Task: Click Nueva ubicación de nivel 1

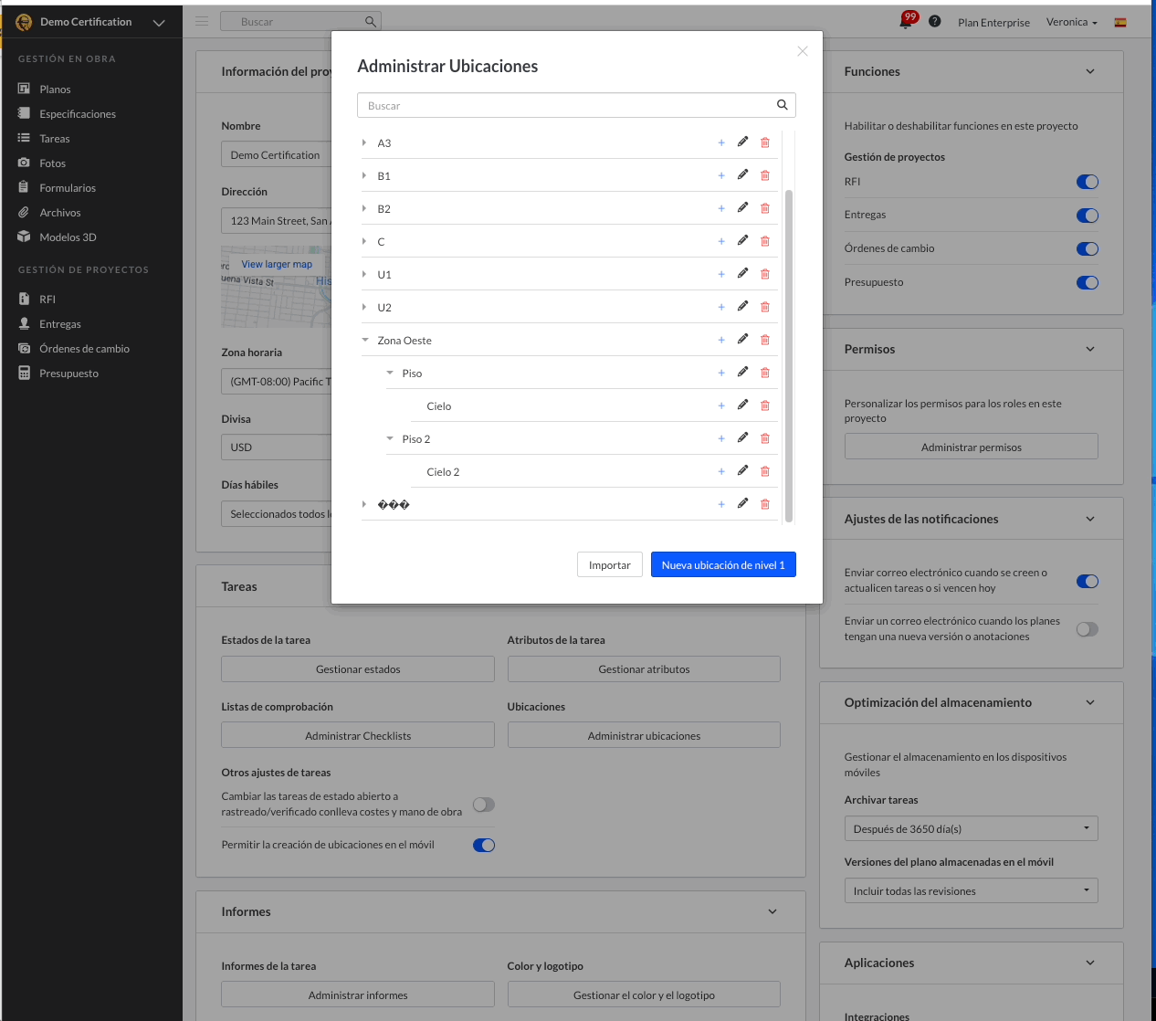Action: click(x=723, y=564)
